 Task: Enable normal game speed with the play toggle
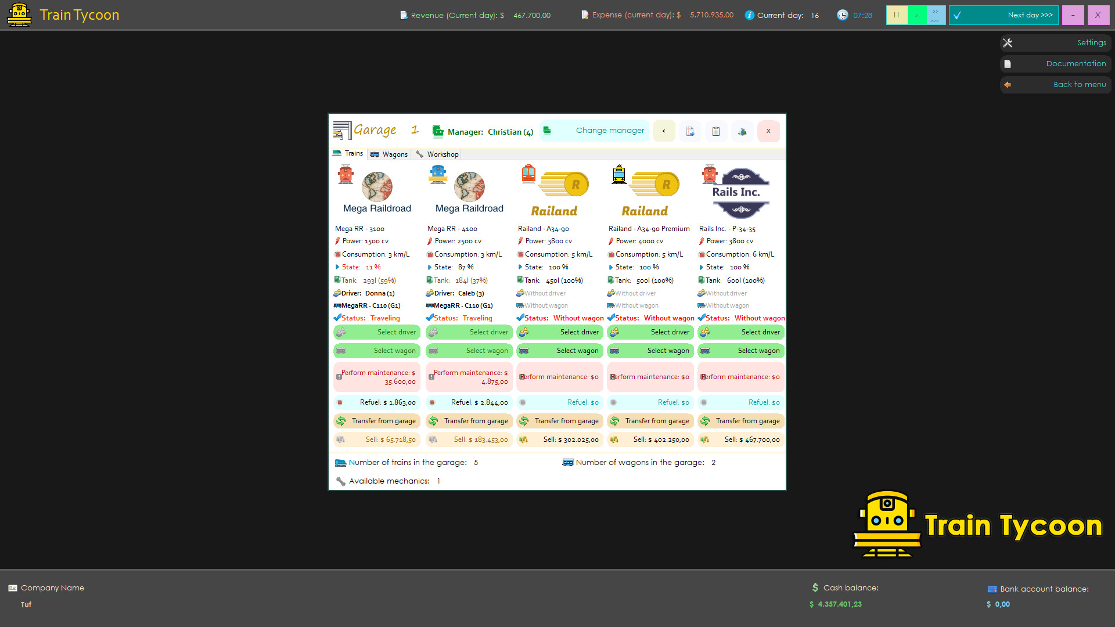pyautogui.click(x=916, y=15)
